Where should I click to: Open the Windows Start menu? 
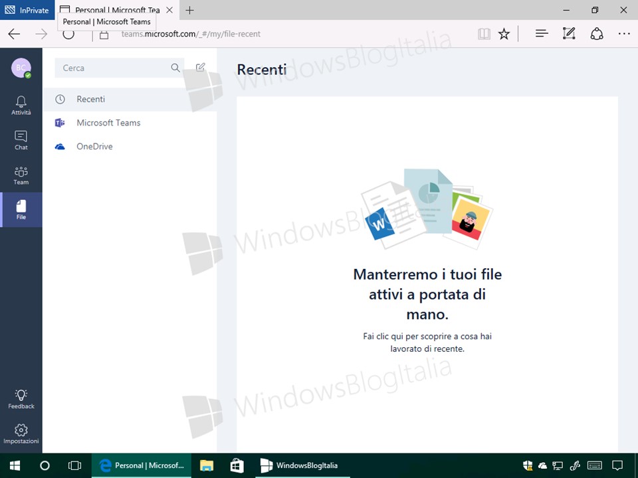coord(15,465)
